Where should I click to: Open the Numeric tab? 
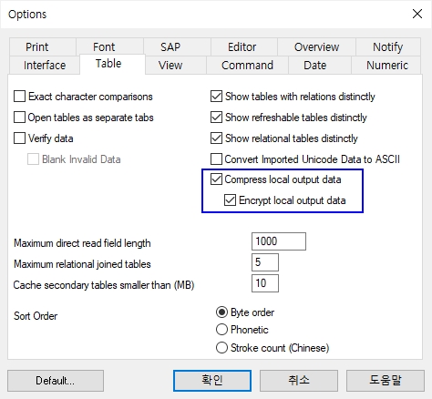pyautogui.click(x=387, y=66)
